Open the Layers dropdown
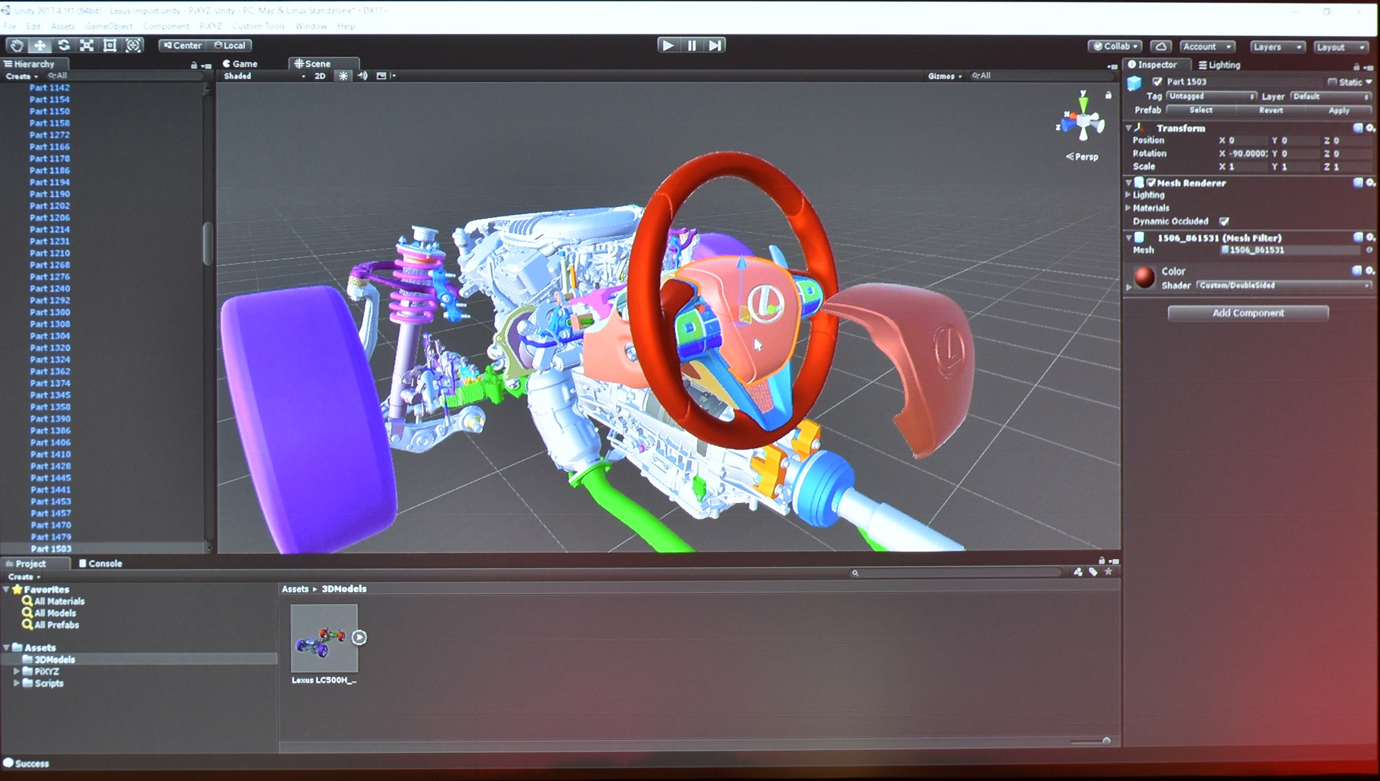 [x=1276, y=47]
